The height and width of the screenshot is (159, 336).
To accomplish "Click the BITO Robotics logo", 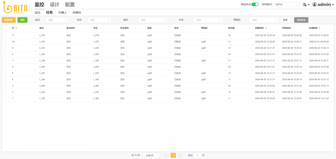I will point(16,8).
